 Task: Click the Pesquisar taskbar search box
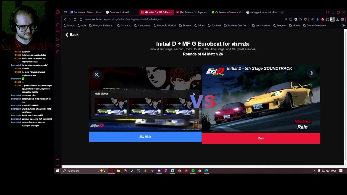click(x=84, y=171)
